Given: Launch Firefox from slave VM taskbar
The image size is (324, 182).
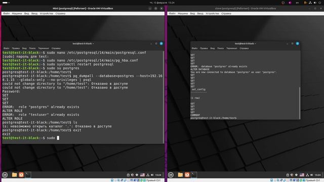Looking at the screenshot, I should pos(187,175).
